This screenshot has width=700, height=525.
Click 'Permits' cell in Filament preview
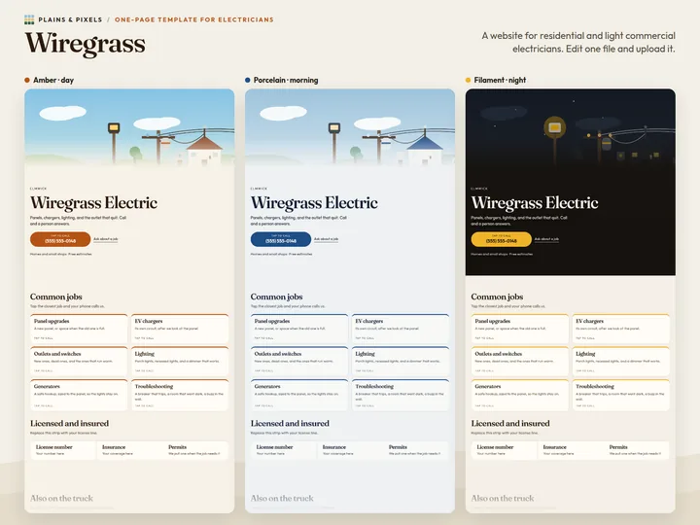(637, 450)
